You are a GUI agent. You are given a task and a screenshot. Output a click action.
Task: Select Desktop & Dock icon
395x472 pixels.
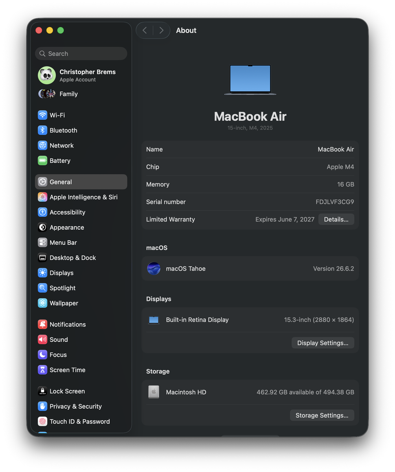pos(42,258)
